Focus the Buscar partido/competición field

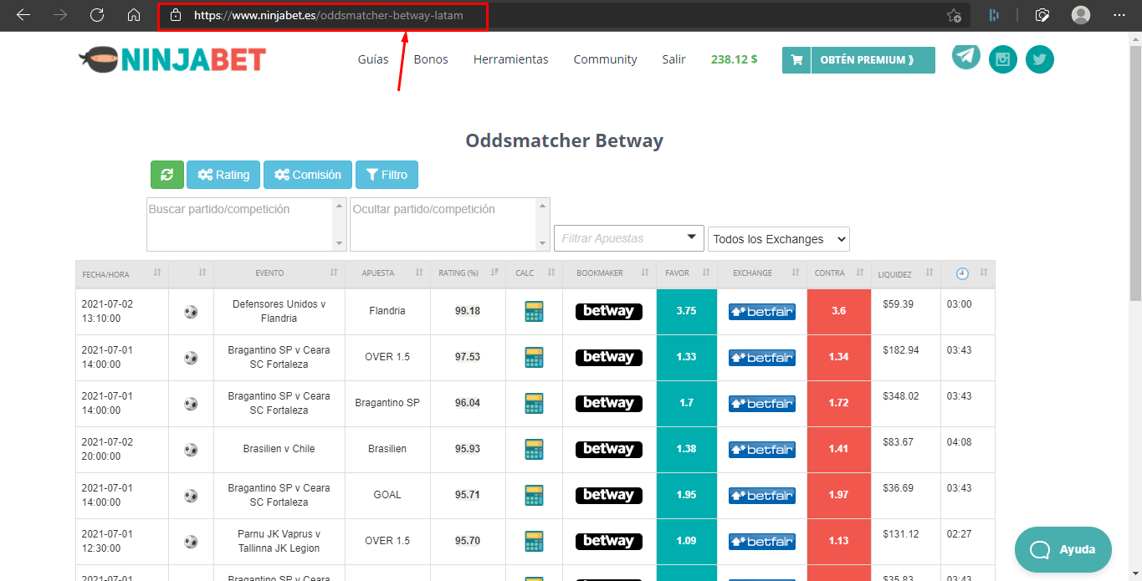240,223
